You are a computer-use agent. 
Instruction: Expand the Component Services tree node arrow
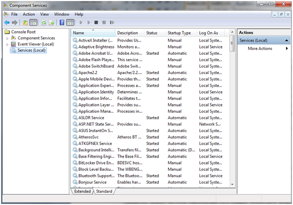coord(7,38)
